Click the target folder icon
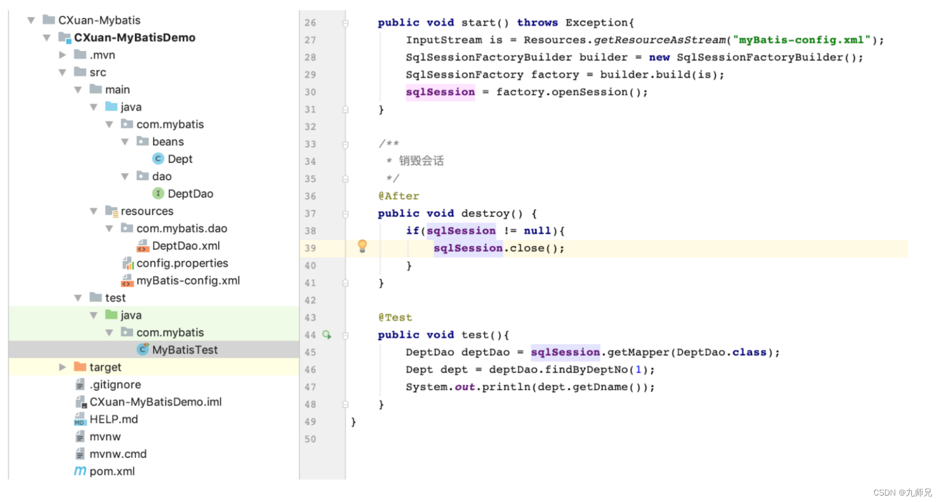Screen dimensions: 941x502 (x=80, y=367)
